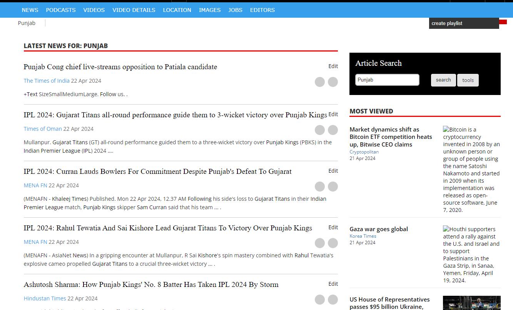Go to JOBS section
Image resolution: width=513 pixels, height=310 pixels.
pyautogui.click(x=235, y=10)
